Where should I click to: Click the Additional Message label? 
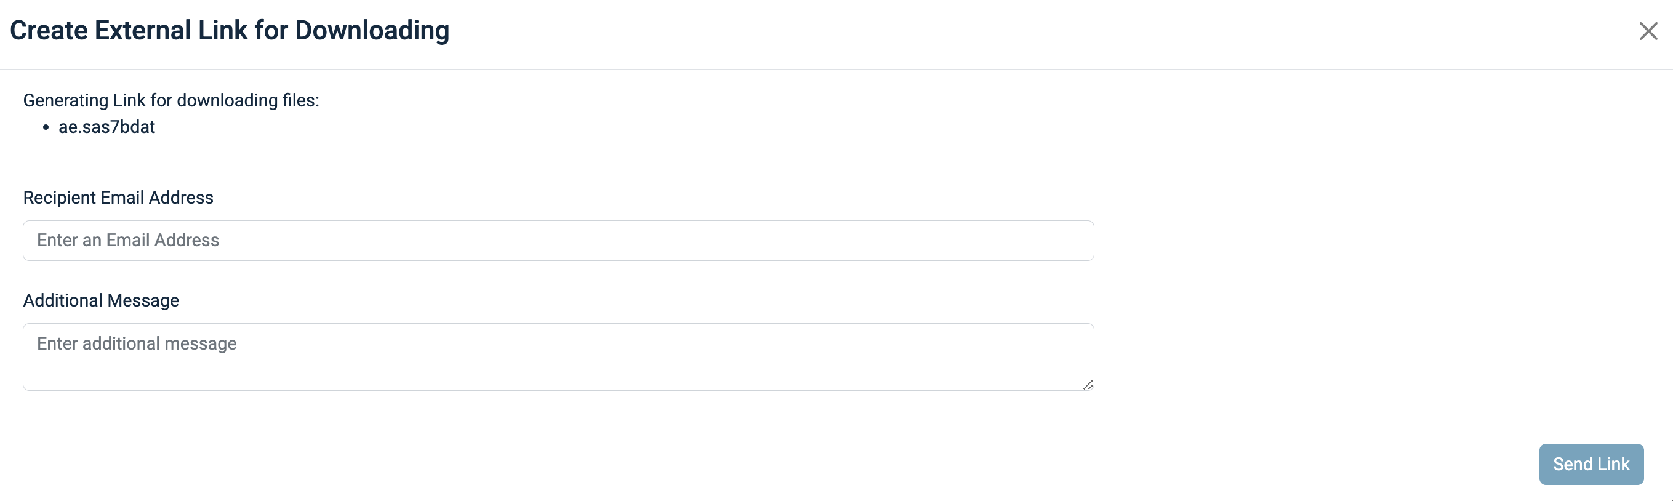[x=101, y=300]
